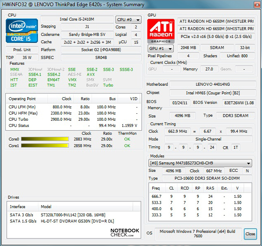Click the ATI Radeon Graphics logo

point(161,31)
